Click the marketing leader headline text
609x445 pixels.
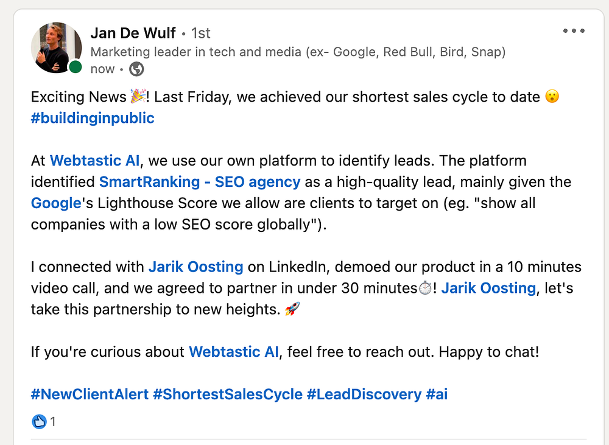tap(298, 52)
